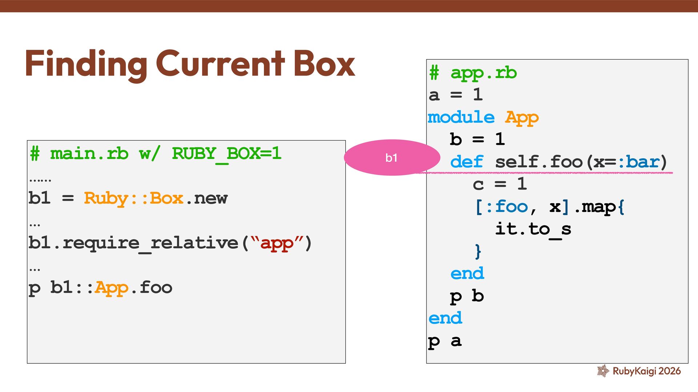The height and width of the screenshot is (392, 698).
Task: Click the closing brace of map block
Action: click(478, 252)
